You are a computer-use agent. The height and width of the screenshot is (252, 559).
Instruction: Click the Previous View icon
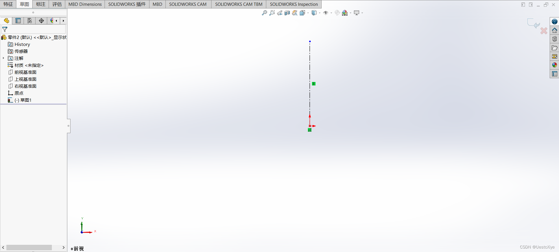tap(280, 13)
